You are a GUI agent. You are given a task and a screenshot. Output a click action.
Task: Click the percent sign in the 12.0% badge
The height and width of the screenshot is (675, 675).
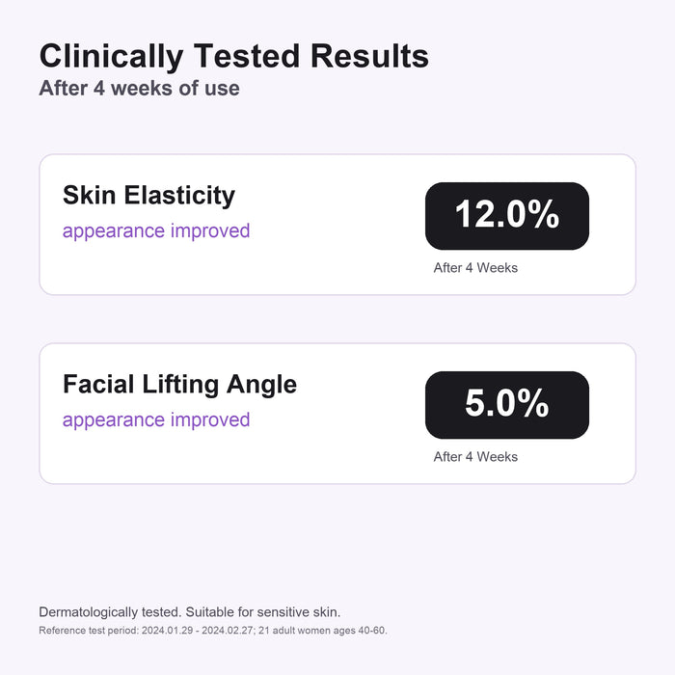coord(544,214)
